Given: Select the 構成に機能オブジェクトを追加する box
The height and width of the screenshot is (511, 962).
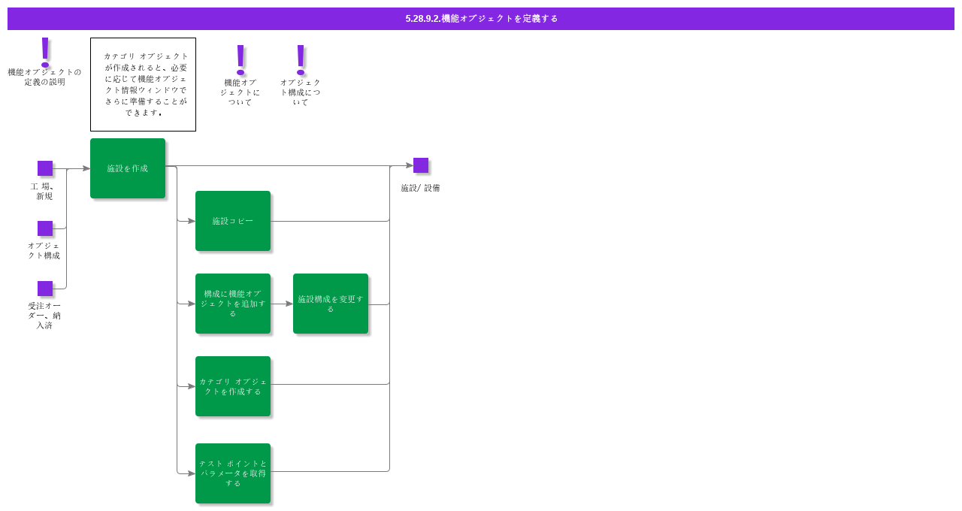Looking at the screenshot, I should (x=233, y=304).
